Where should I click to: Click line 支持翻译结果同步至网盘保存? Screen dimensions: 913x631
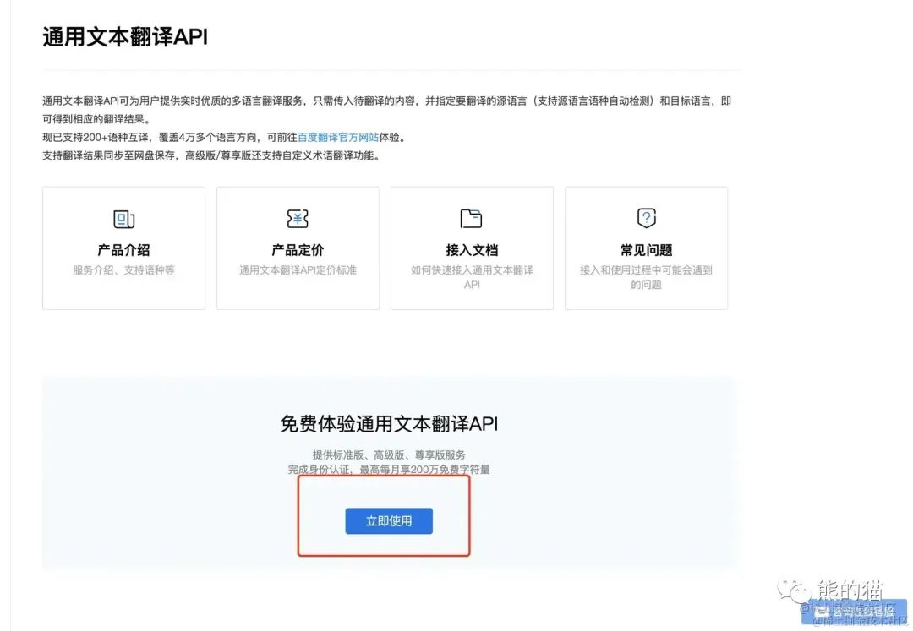coord(107,155)
